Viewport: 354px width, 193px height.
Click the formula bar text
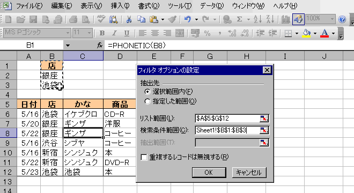[137, 46]
